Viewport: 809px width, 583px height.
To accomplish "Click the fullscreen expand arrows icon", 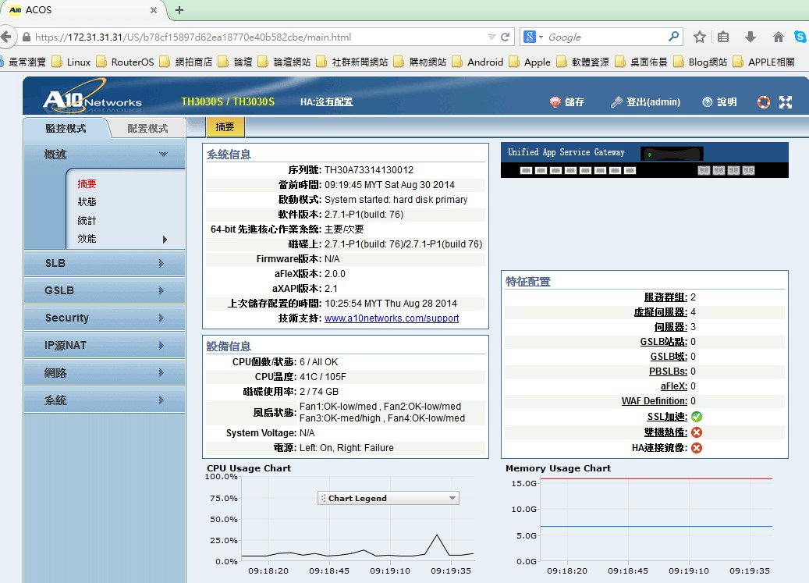I will coord(786,102).
